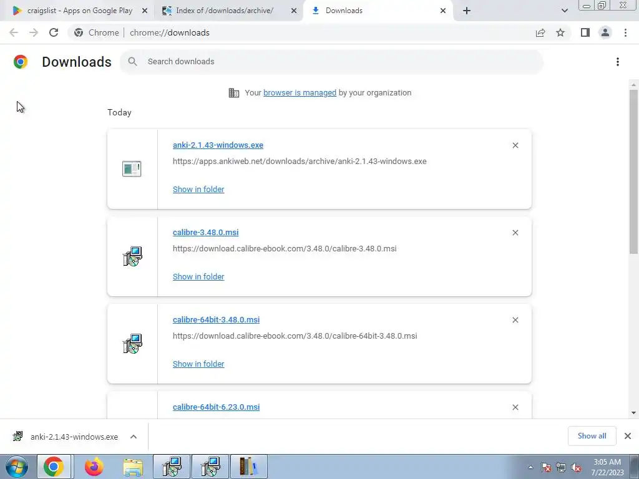Open calibre-64bit-6.23.0.msi file link
This screenshot has width=639, height=479.
(216, 407)
